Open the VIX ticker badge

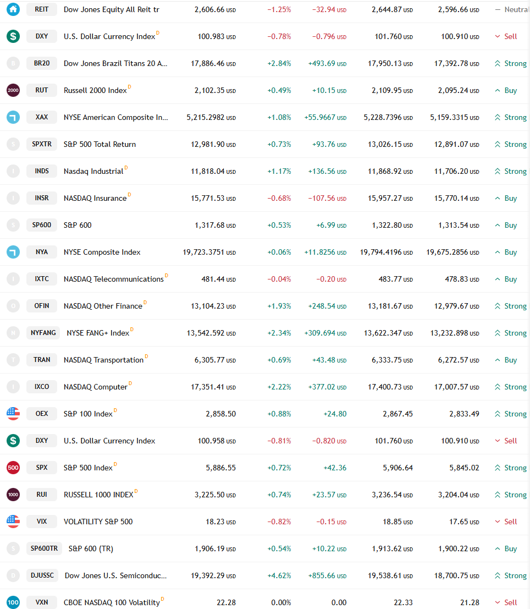42,521
